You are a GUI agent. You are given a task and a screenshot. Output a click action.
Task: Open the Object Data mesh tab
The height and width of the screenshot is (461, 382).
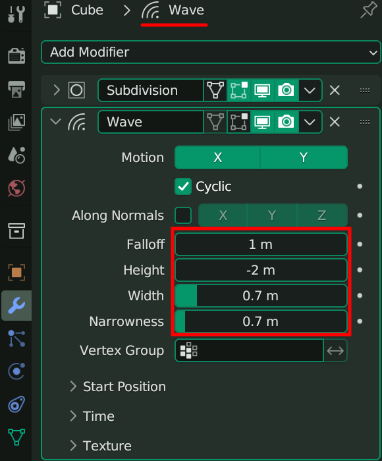coord(16,437)
